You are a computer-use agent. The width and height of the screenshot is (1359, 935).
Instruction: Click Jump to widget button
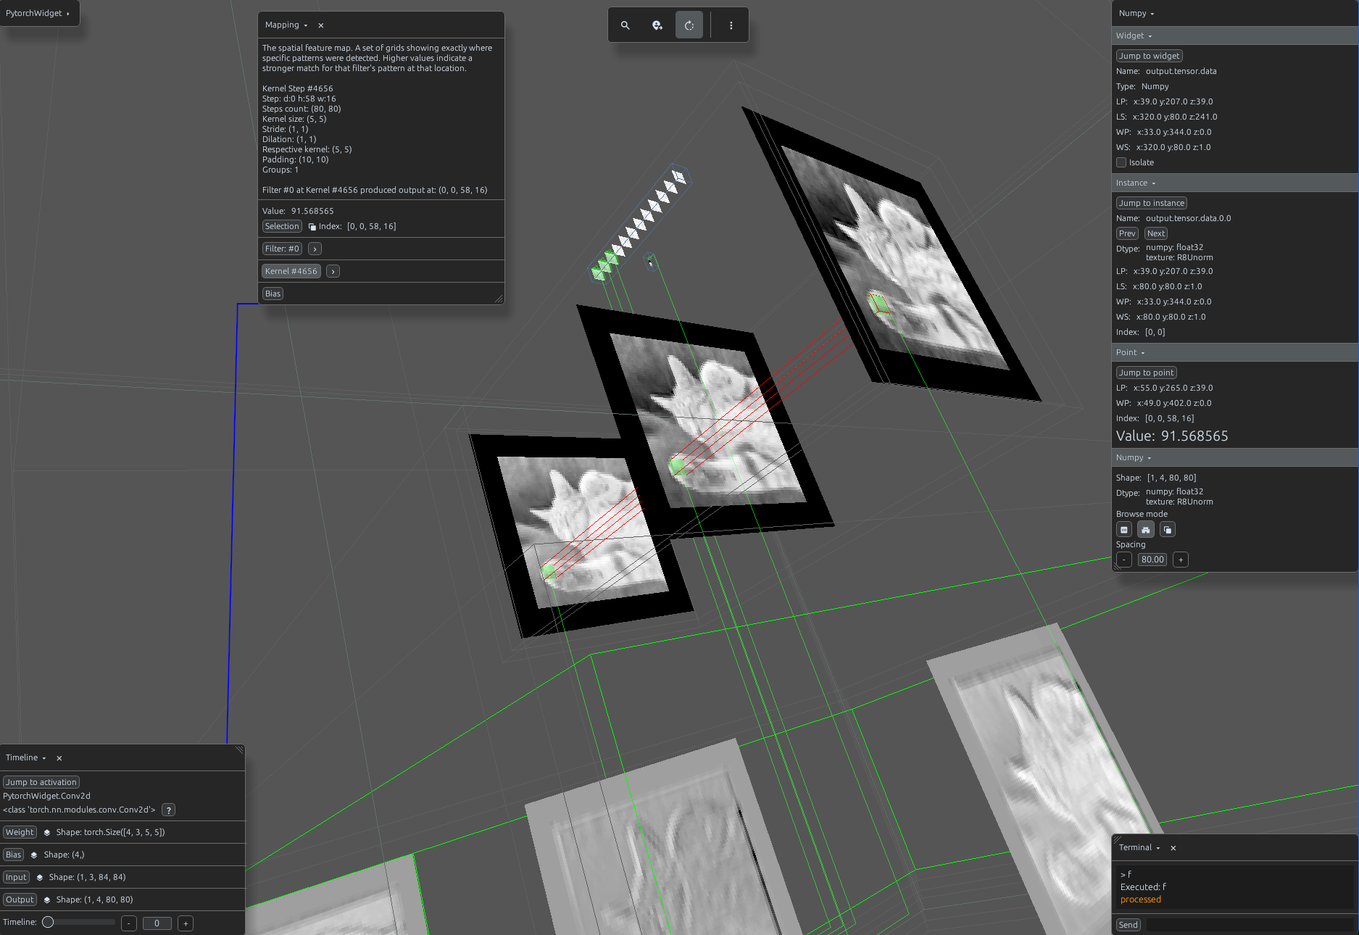1150,56
